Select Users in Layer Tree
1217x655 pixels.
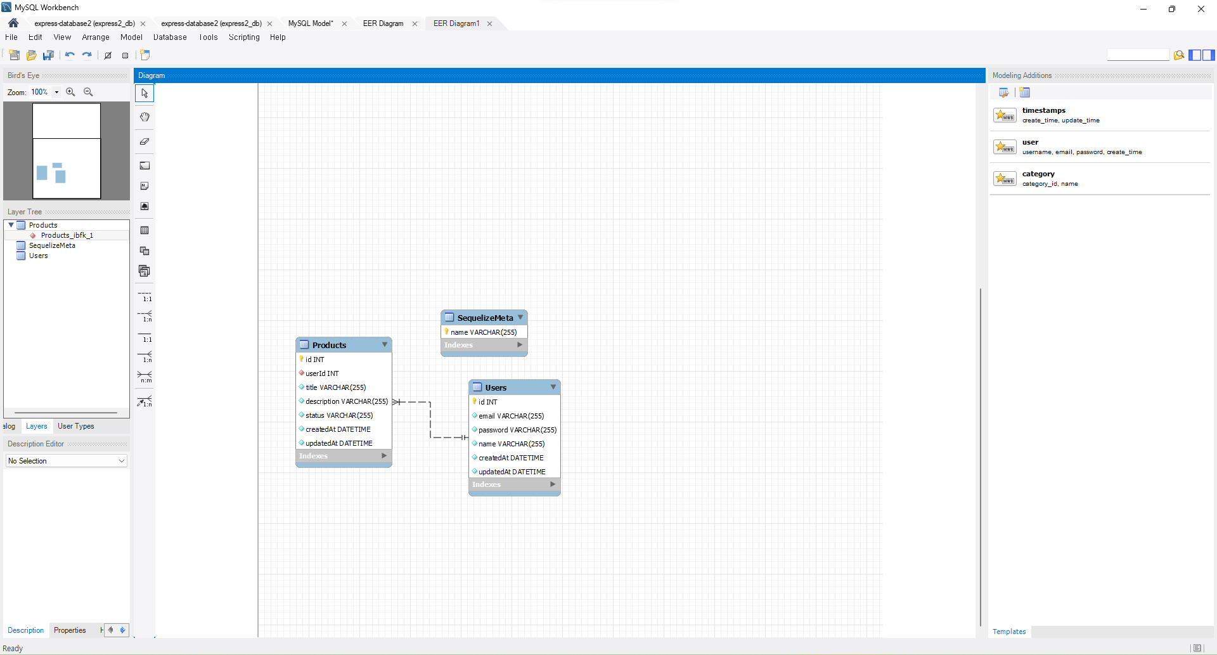[x=38, y=256]
